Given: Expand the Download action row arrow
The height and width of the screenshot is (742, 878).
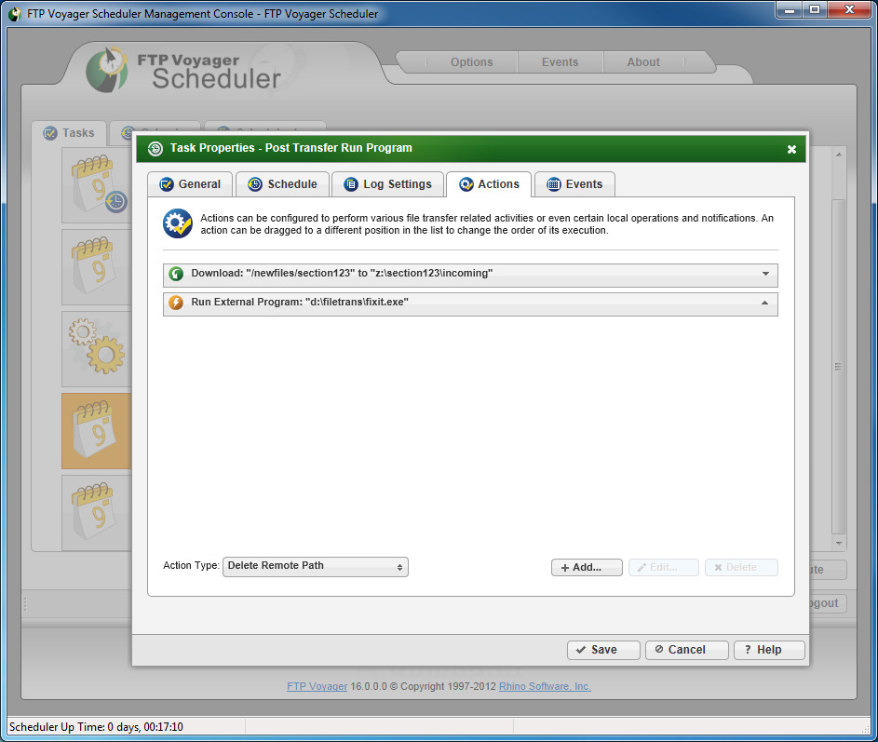Looking at the screenshot, I should tap(765, 274).
